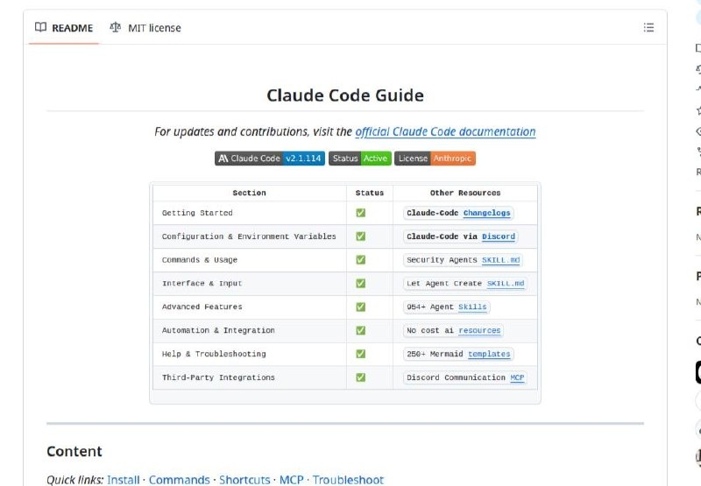Click the License Anthropic badge

[x=435, y=158]
